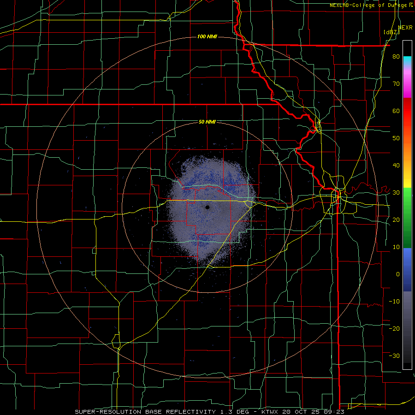Click the 50 NMI range ring label
This screenshot has height=415, width=415.
(x=207, y=122)
